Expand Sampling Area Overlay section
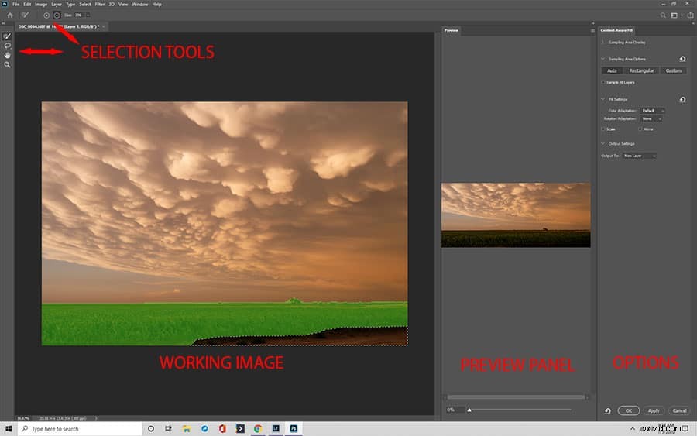 point(603,43)
